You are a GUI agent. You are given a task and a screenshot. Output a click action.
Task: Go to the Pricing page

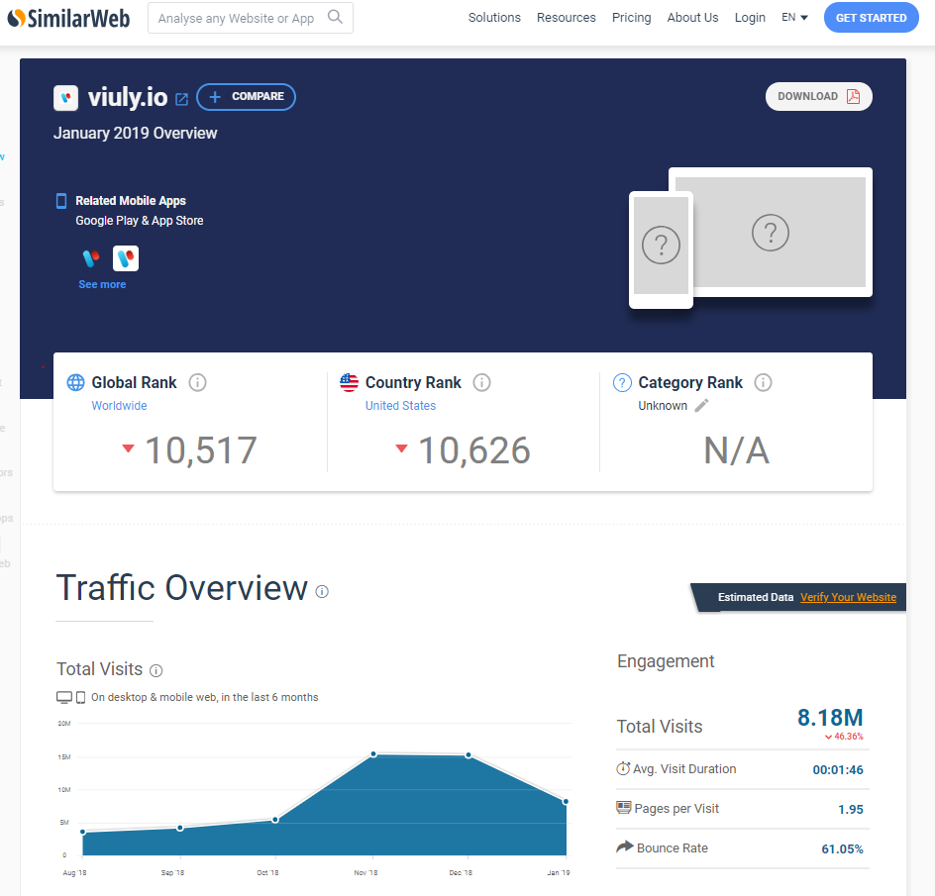tap(632, 17)
